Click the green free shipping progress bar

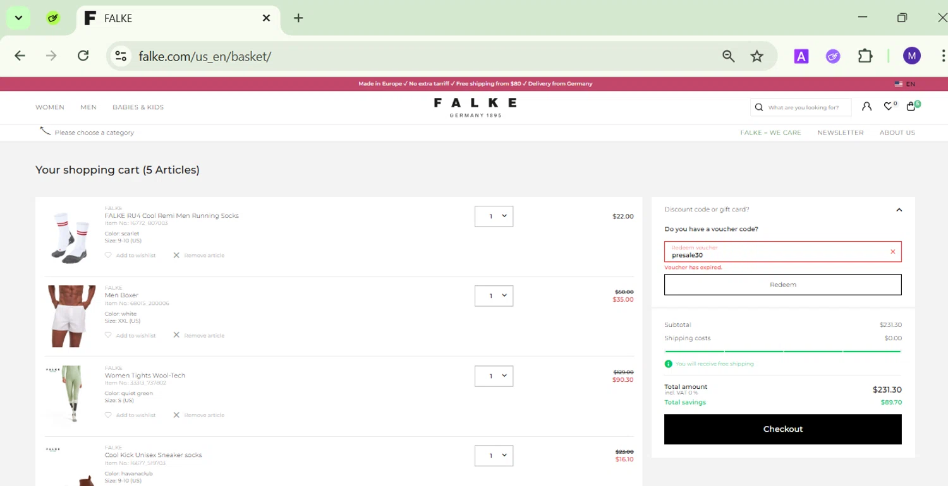[x=782, y=351]
